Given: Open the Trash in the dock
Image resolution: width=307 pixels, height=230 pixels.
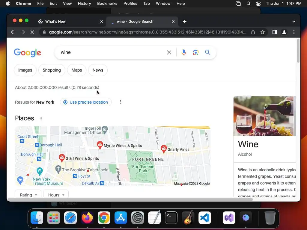Looking at the screenshot, I should (270, 218).
